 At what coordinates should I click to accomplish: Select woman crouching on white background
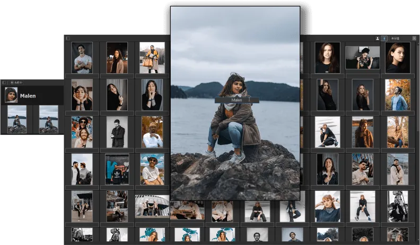coord(327,132)
